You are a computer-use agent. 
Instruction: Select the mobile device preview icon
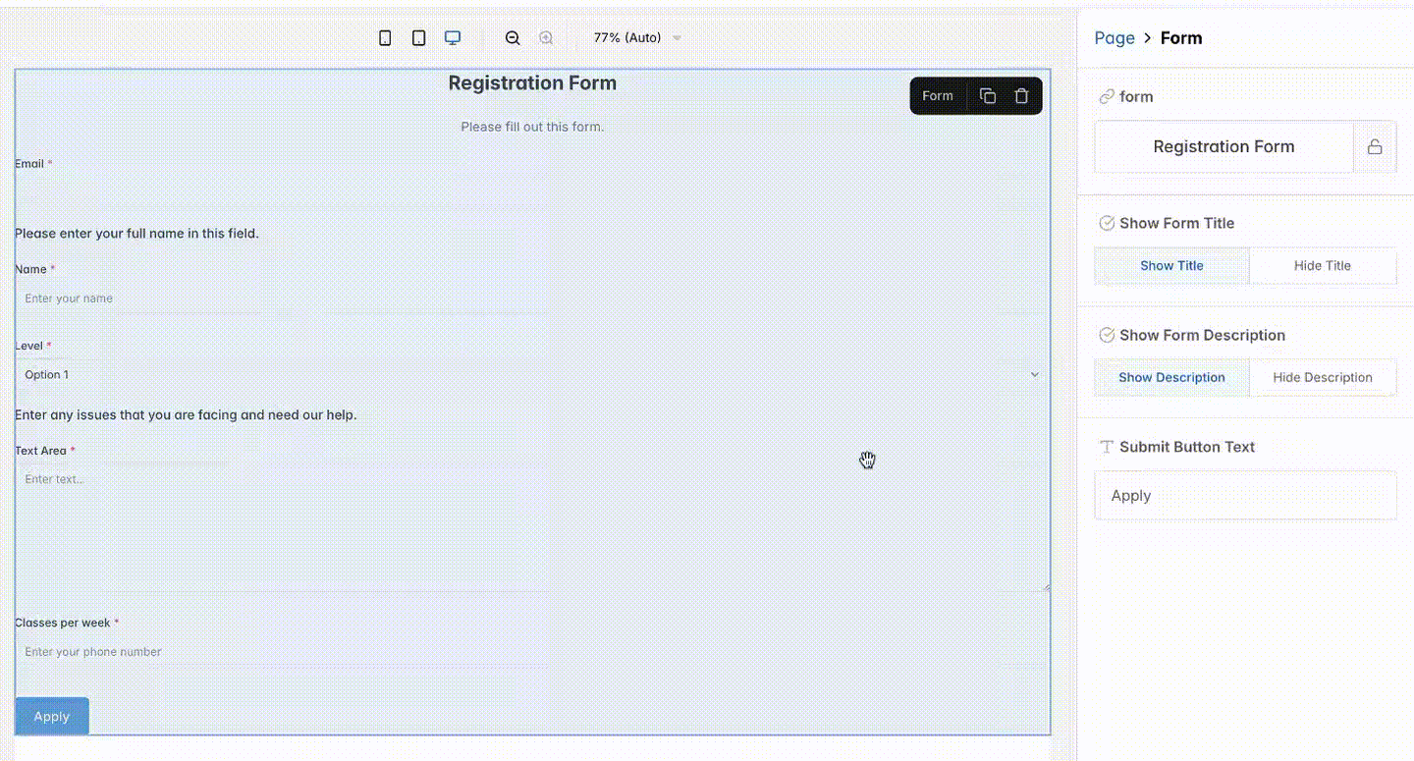tap(385, 37)
